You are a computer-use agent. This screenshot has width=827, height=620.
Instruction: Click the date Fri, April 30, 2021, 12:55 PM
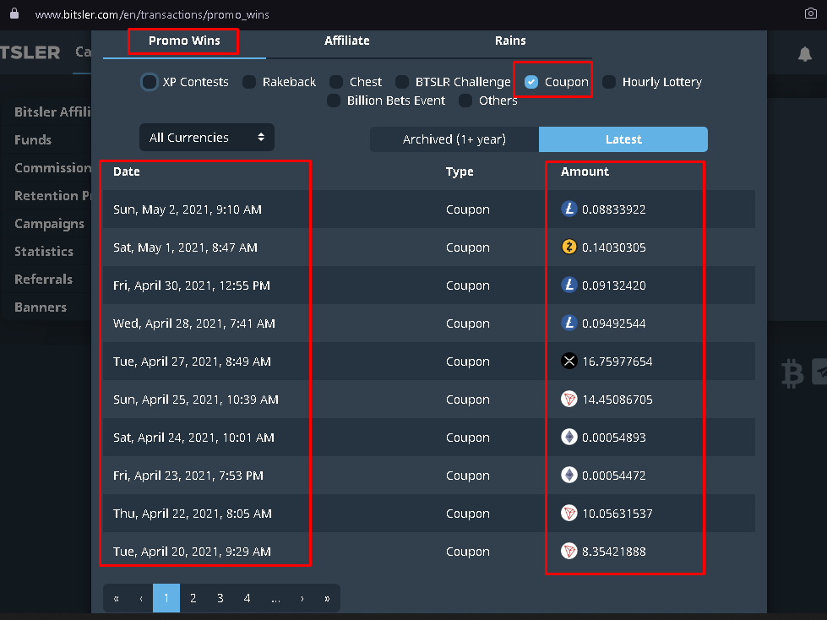tap(192, 286)
